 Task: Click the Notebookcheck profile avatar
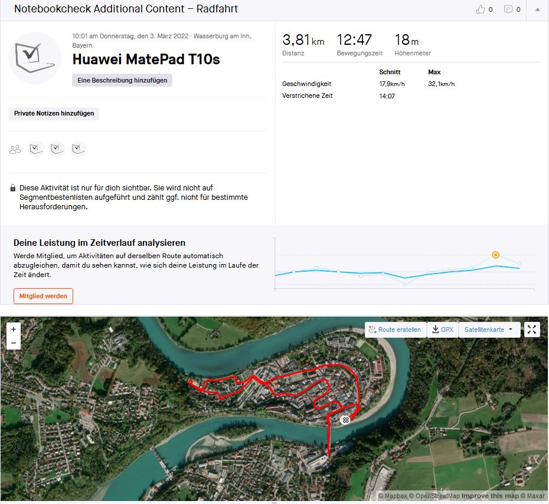(x=35, y=58)
